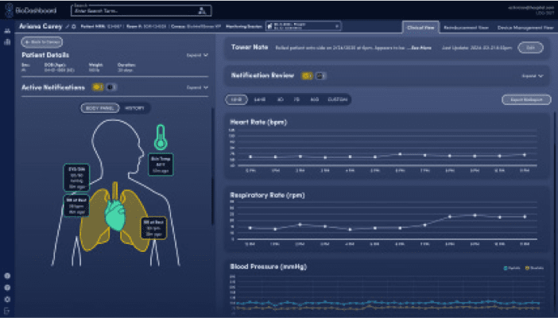The image size is (558, 318).
Task: Click the Export BioReport button
Action: pyautogui.click(x=525, y=99)
